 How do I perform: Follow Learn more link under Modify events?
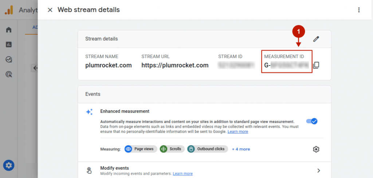[183, 174]
